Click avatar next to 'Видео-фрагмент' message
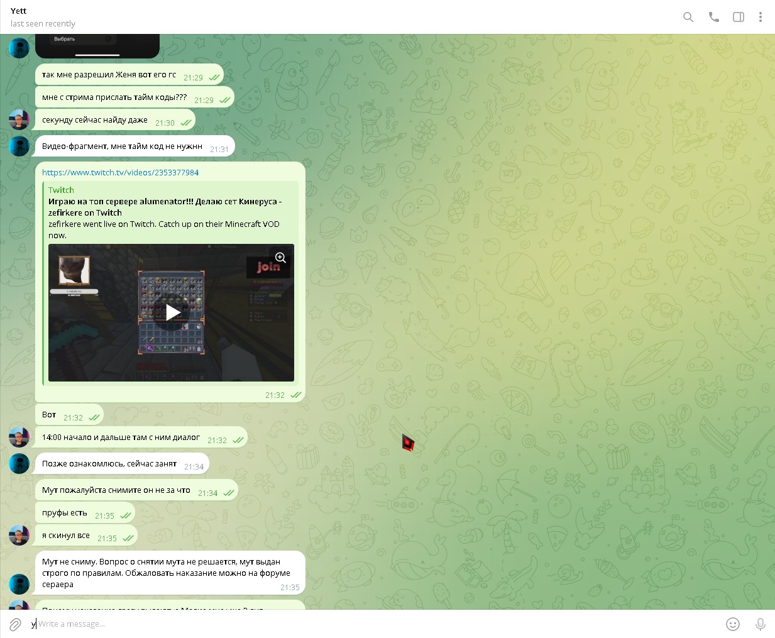The image size is (775, 638). (x=19, y=146)
